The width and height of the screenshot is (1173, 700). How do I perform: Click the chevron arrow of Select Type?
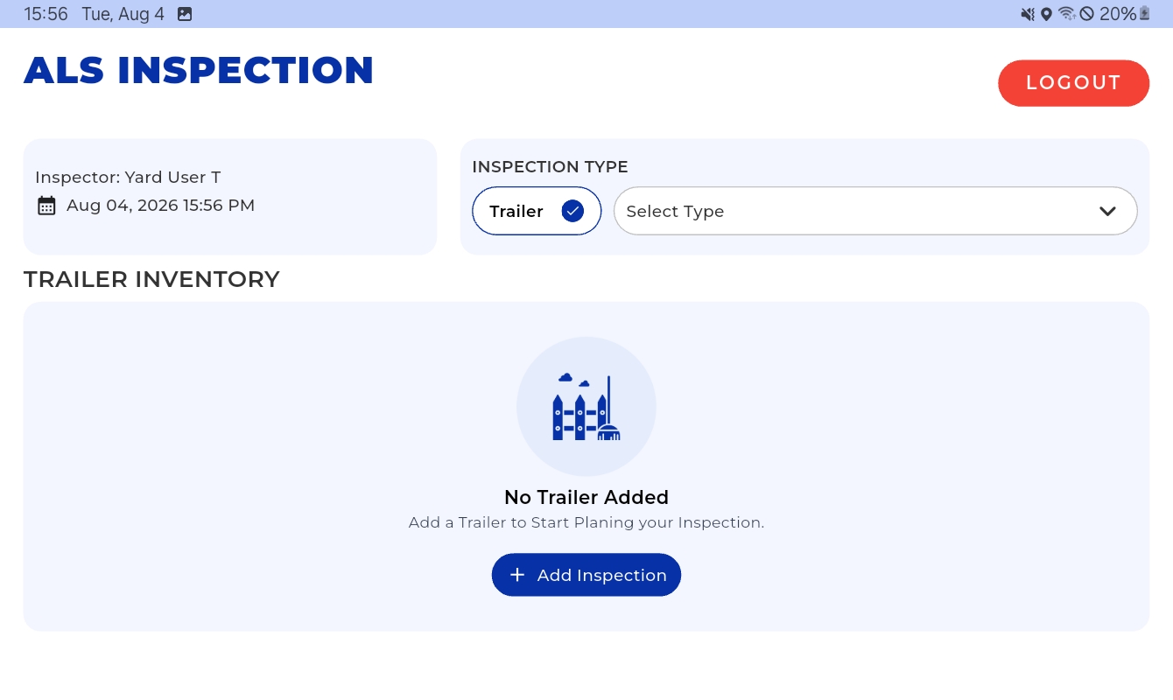point(1107,211)
